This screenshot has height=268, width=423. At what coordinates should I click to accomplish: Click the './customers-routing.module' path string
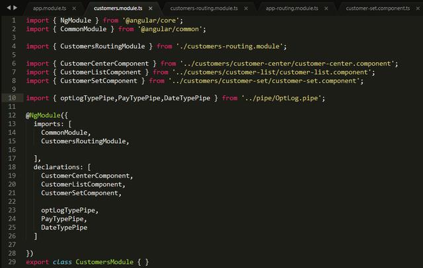tap(230, 46)
